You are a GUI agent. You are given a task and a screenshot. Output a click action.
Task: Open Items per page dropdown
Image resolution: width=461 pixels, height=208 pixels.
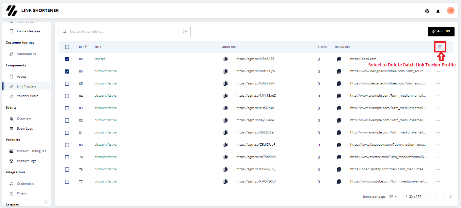click(x=393, y=196)
